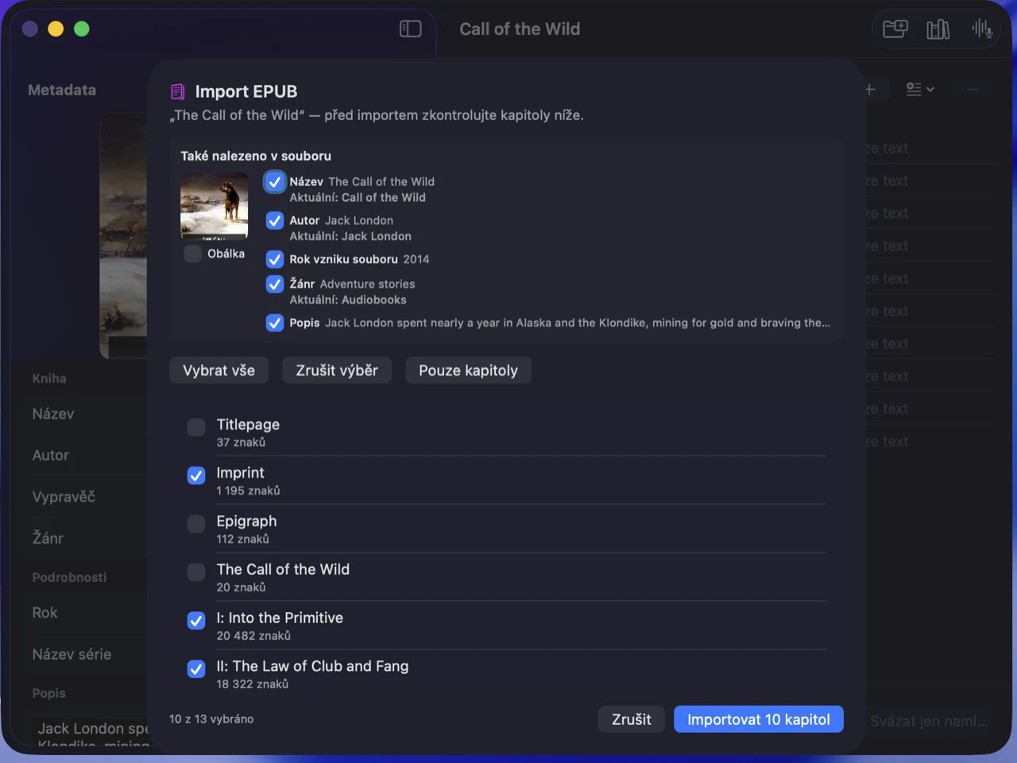This screenshot has width=1017, height=763.
Task: Uncheck the Popis description checkbox
Action: [x=275, y=323]
